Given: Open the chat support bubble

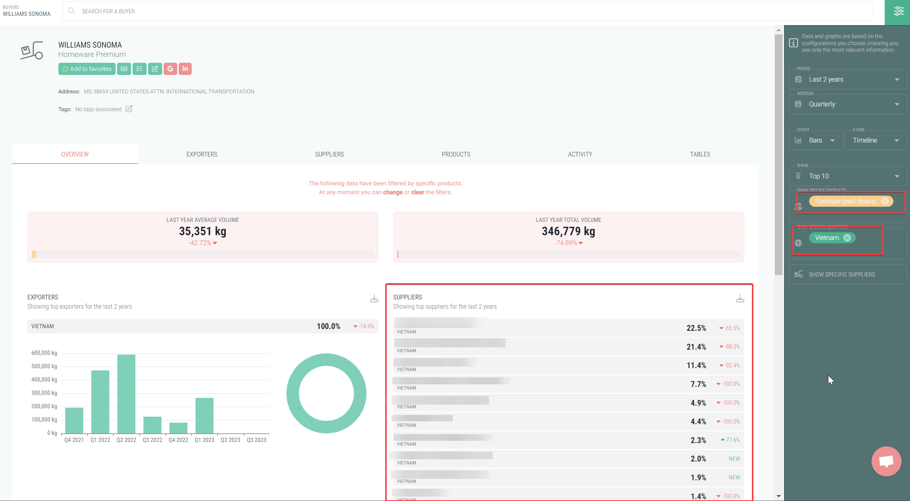Looking at the screenshot, I should 886,461.
